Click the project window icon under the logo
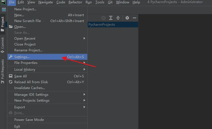Image resolution: width=212 pixels, height=129 pixels. tap(4, 10)
